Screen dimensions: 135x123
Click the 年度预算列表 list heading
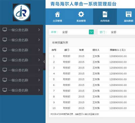click(x=60, y=43)
